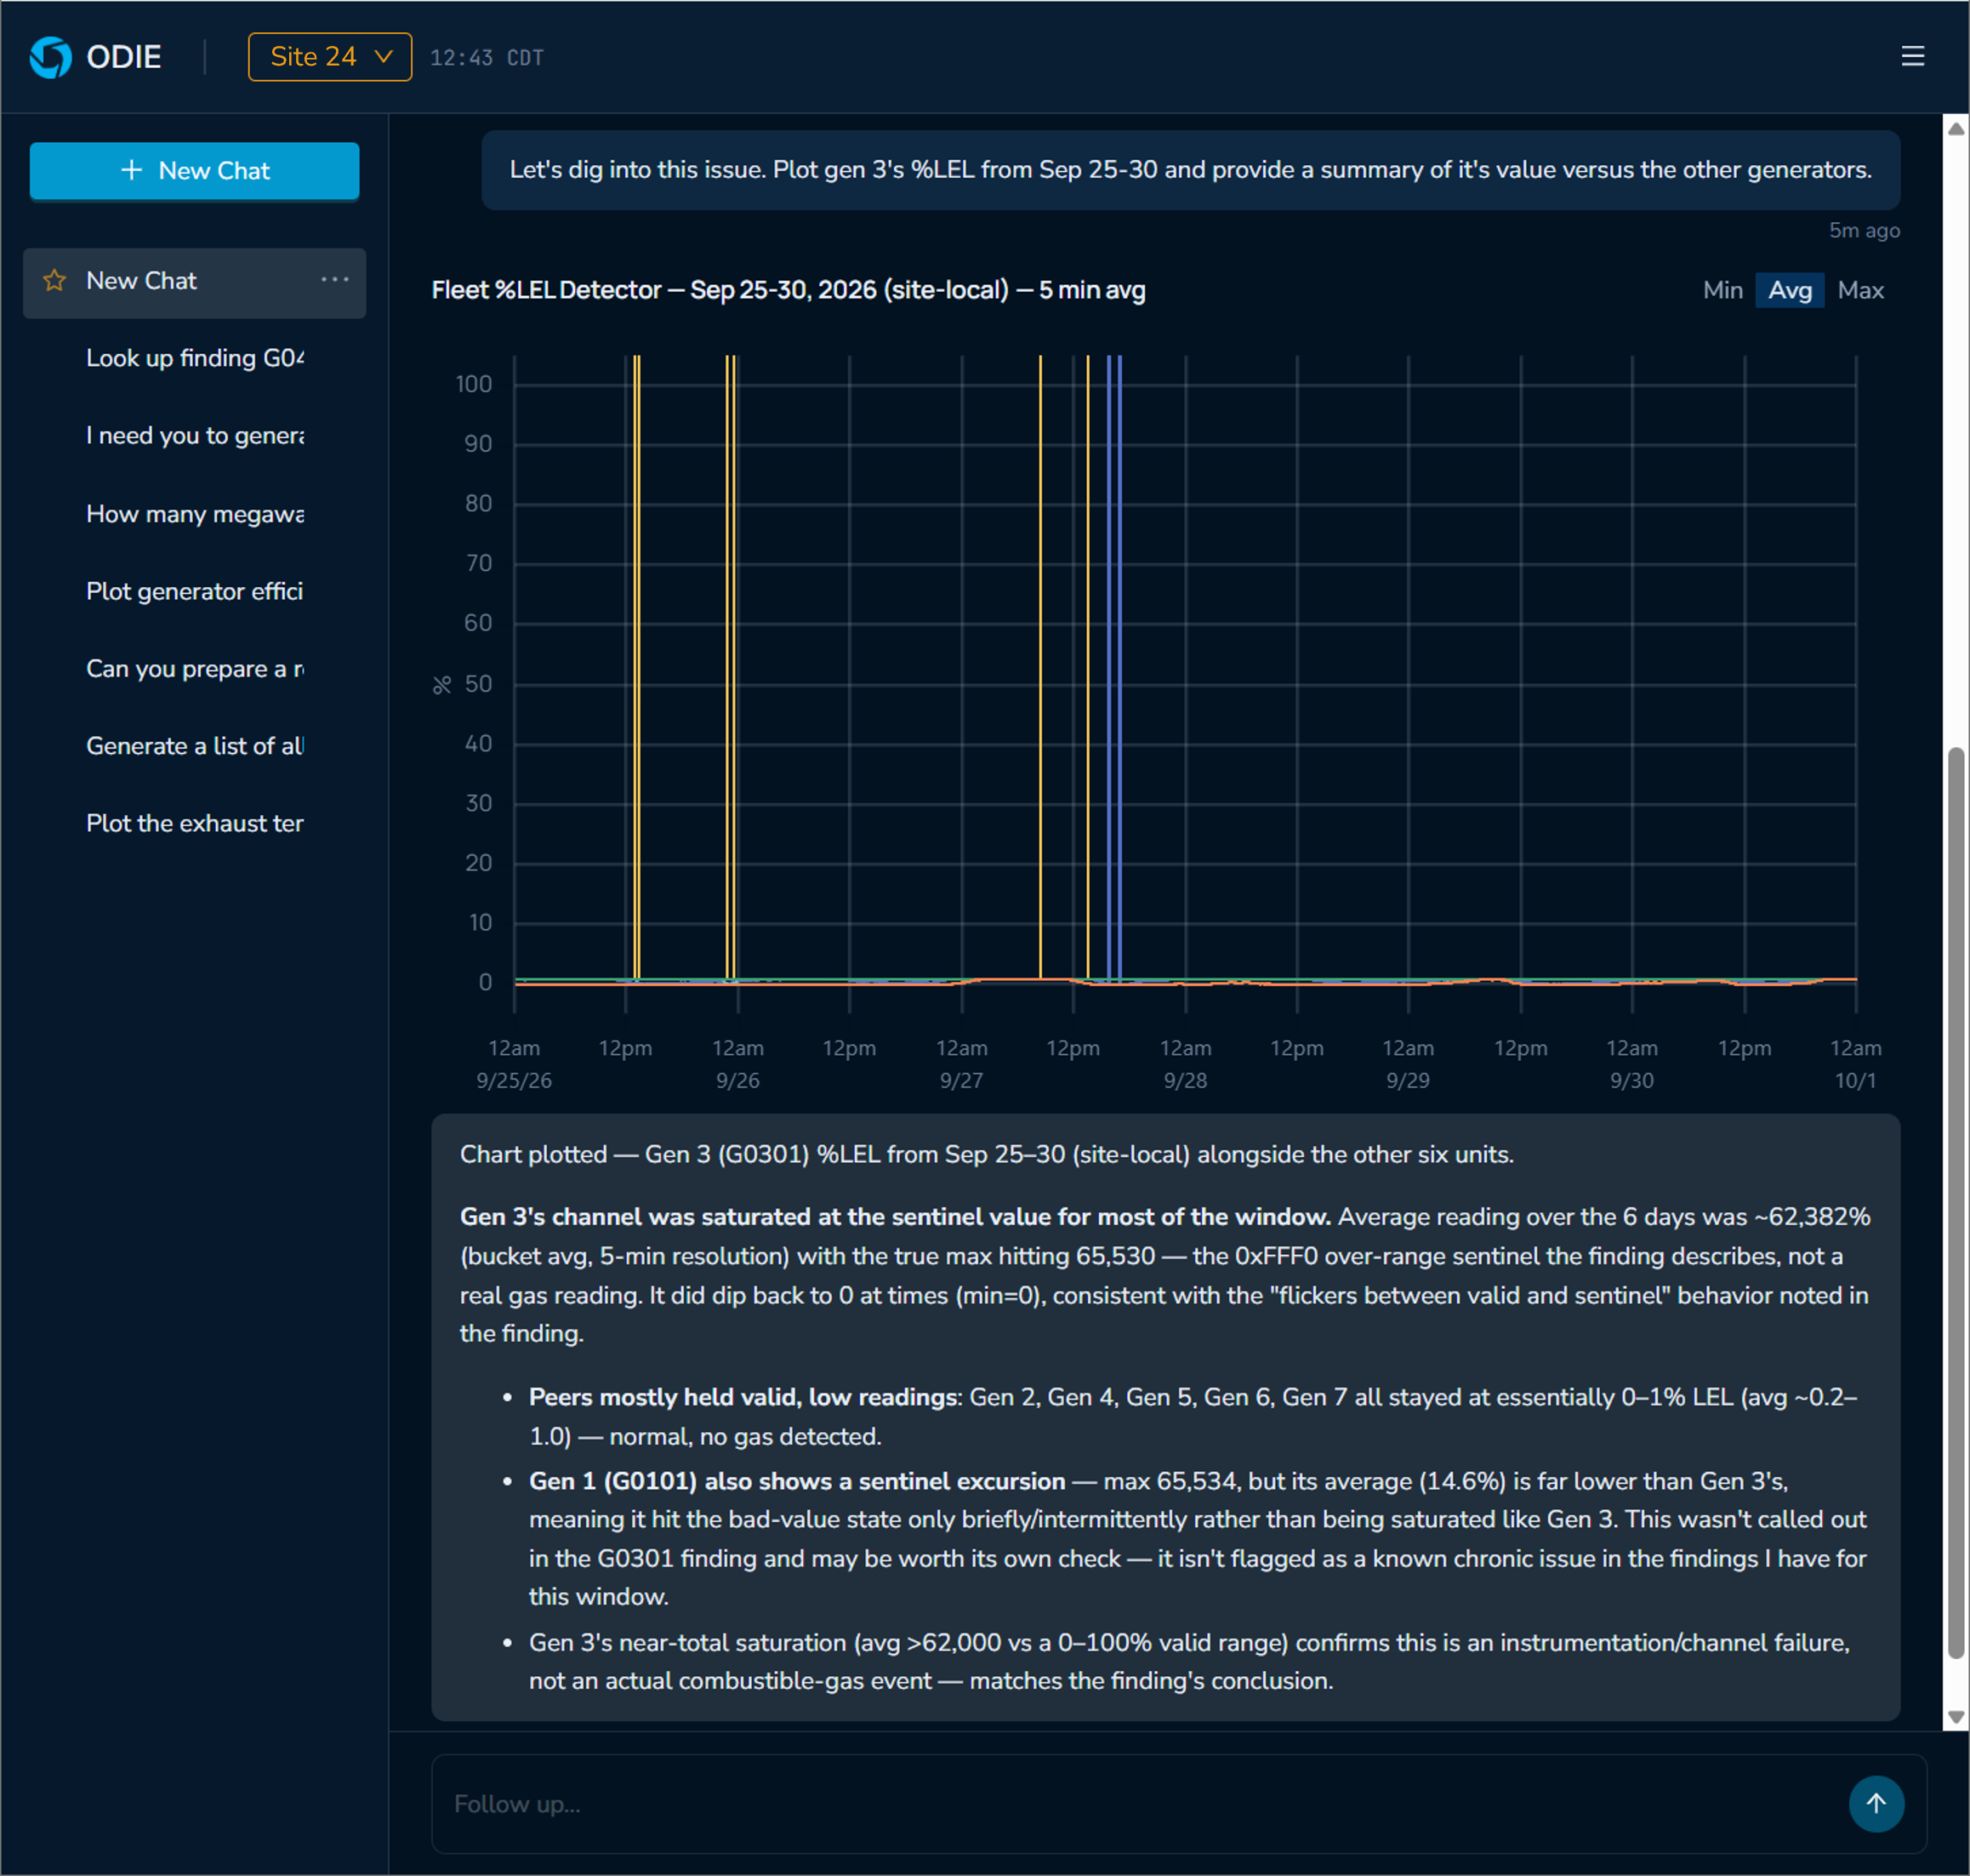Open the hamburger menu icon

click(x=1912, y=57)
